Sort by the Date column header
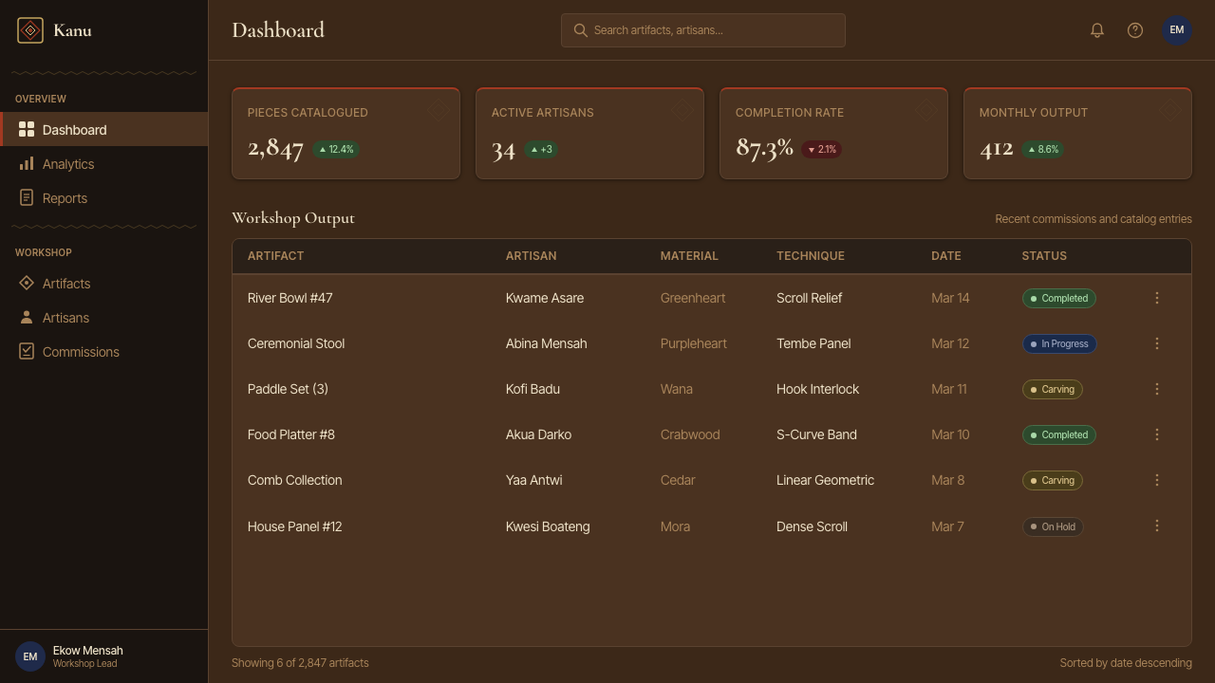1215x683 pixels. (946, 256)
